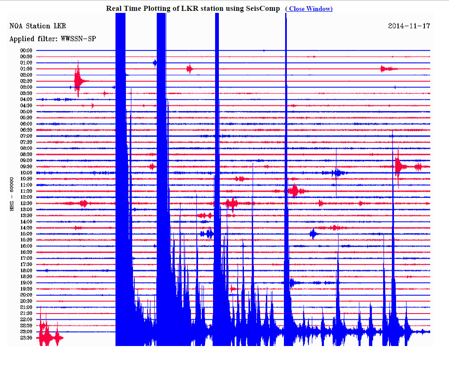Select the 15:00 time row label
The height and width of the screenshot is (366, 449).
click(26, 234)
